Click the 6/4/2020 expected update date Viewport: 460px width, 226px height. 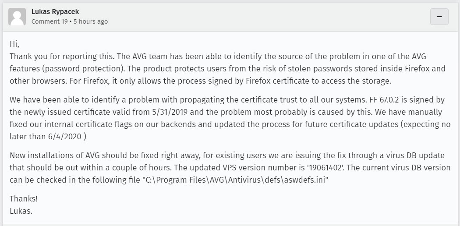coord(65,137)
